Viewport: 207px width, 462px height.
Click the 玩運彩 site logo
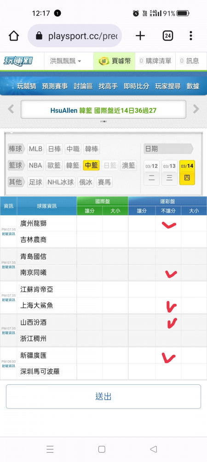(x=18, y=61)
